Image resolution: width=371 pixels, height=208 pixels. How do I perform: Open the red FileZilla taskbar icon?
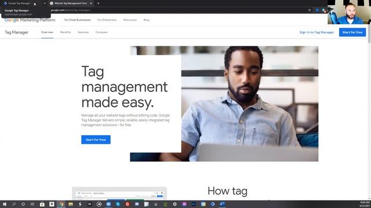[x=128, y=204]
